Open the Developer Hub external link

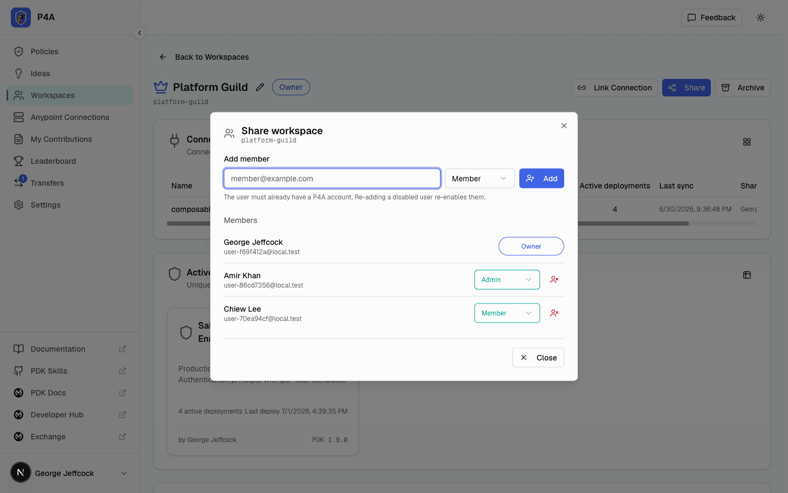point(69,415)
